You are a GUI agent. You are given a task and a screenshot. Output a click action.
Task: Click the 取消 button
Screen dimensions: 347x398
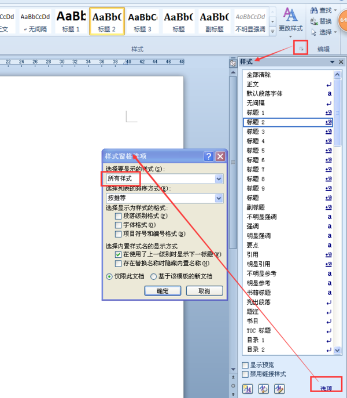point(205,291)
